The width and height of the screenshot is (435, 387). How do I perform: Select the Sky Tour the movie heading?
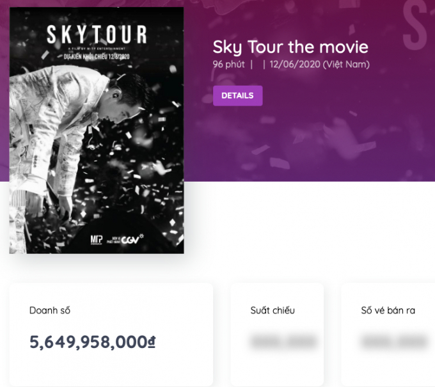click(290, 47)
